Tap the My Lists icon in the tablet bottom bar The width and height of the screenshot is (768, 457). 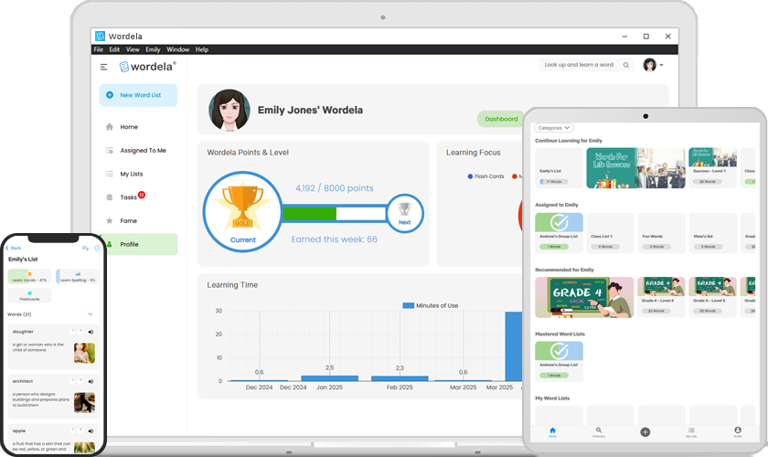(691, 431)
